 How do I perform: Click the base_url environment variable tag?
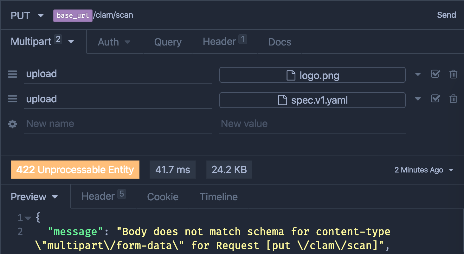coord(73,15)
